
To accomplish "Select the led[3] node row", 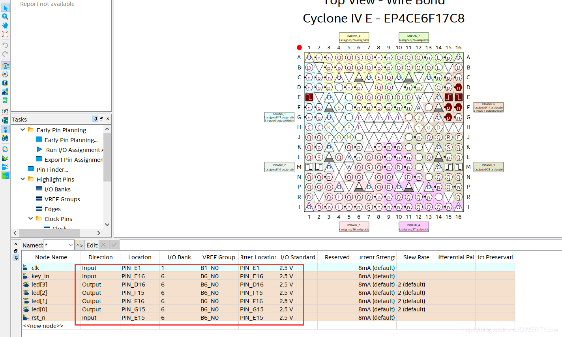I will 268,285.
